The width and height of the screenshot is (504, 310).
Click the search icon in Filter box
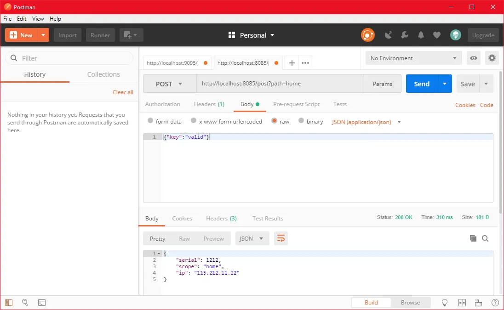[14, 58]
